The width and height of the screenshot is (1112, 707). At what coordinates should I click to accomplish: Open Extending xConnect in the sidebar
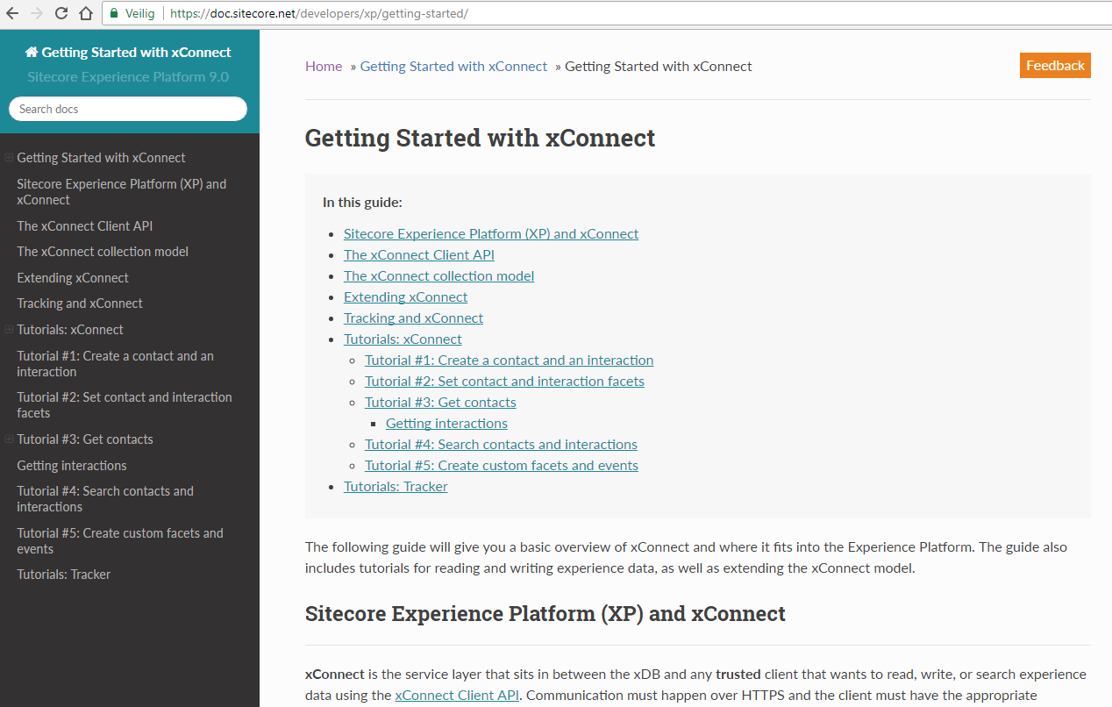click(73, 278)
